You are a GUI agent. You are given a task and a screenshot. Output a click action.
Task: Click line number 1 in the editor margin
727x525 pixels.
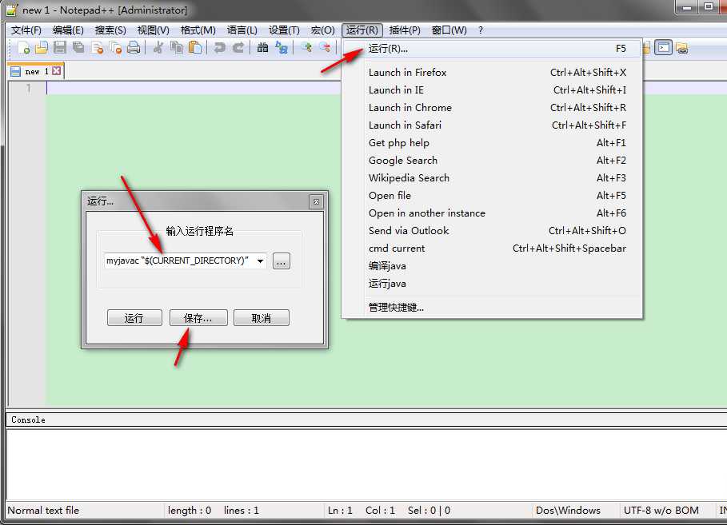pos(29,88)
